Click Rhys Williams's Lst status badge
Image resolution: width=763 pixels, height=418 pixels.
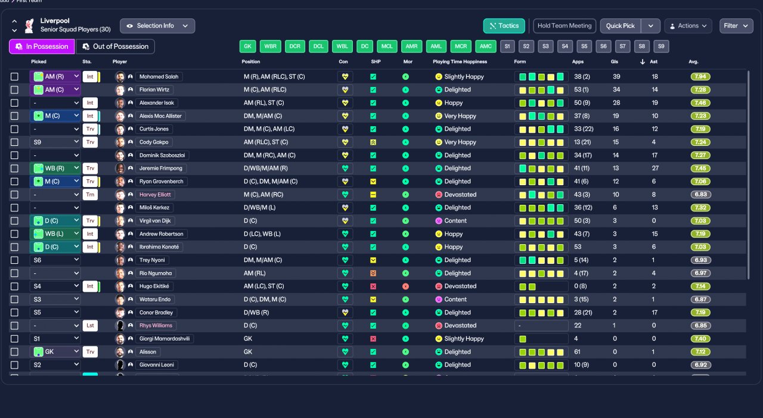coord(90,326)
